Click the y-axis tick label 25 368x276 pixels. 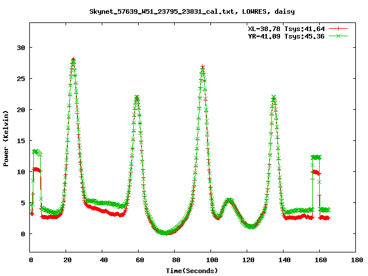[21, 79]
